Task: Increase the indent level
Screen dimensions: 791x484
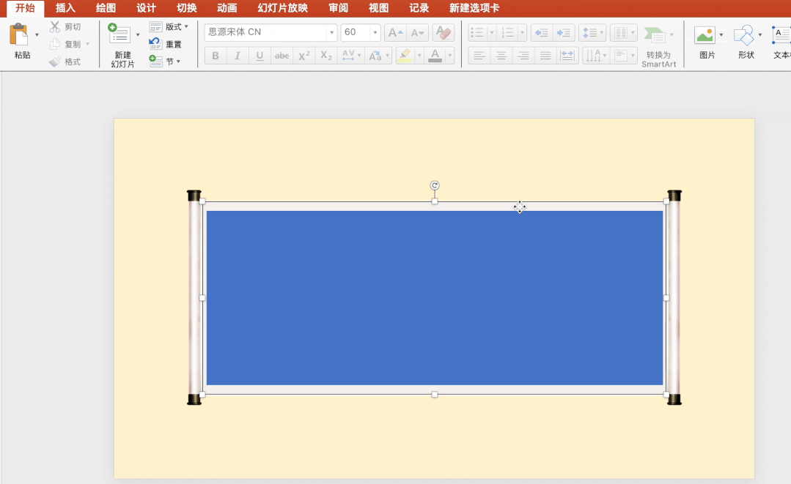Action: pyautogui.click(x=564, y=33)
